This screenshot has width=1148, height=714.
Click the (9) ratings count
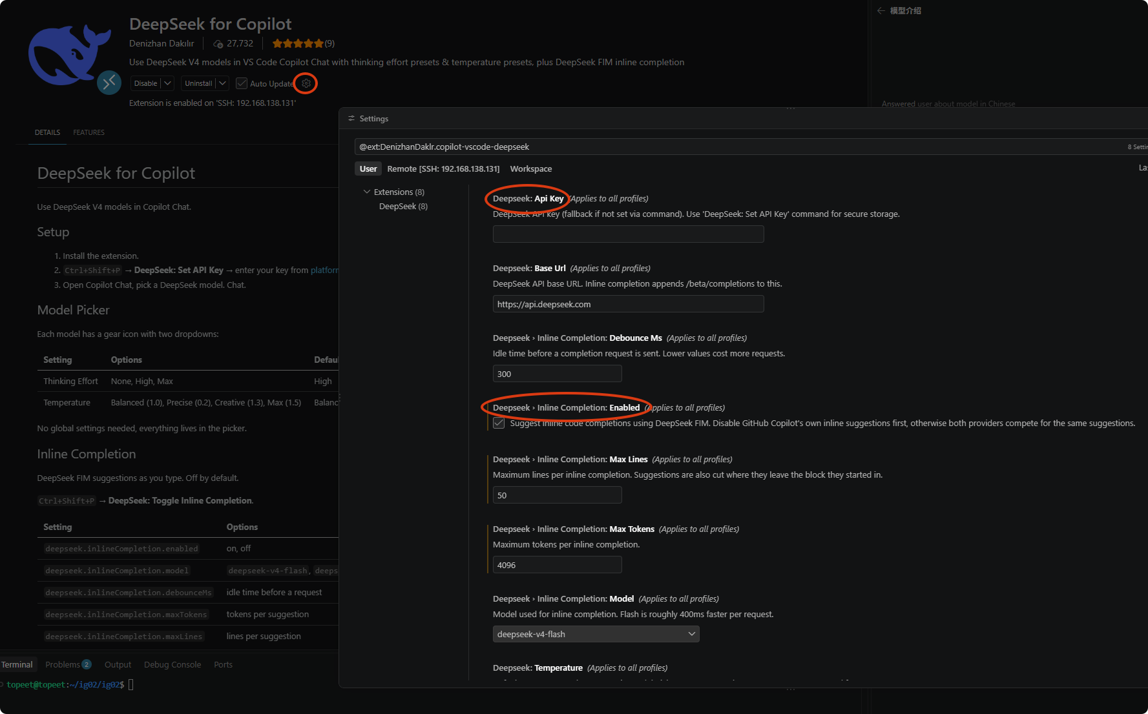(329, 43)
